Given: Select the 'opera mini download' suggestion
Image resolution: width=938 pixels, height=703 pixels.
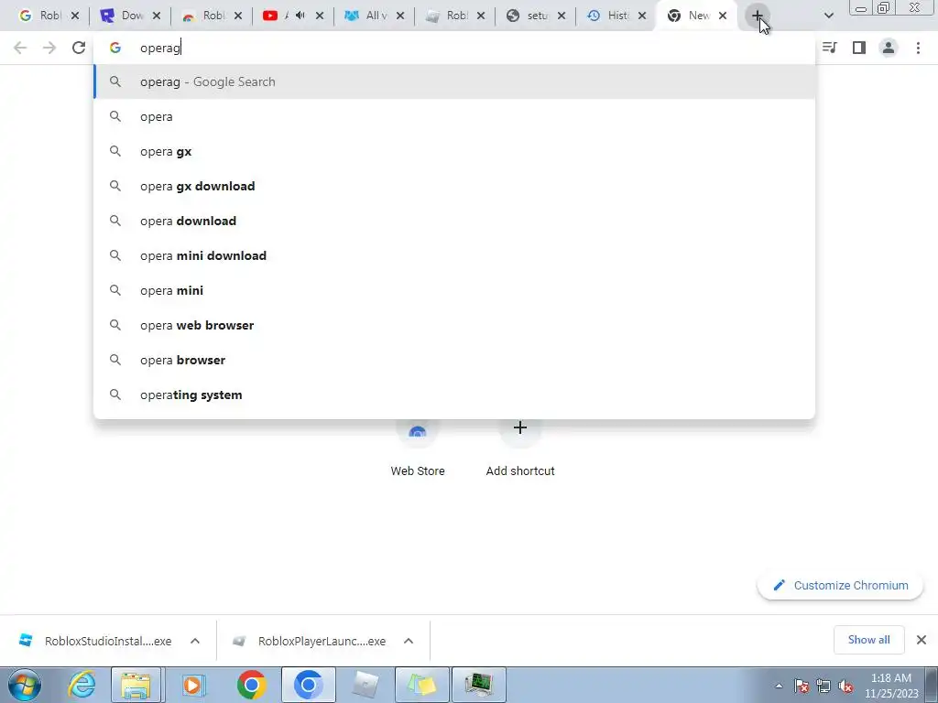Looking at the screenshot, I should point(454,255).
